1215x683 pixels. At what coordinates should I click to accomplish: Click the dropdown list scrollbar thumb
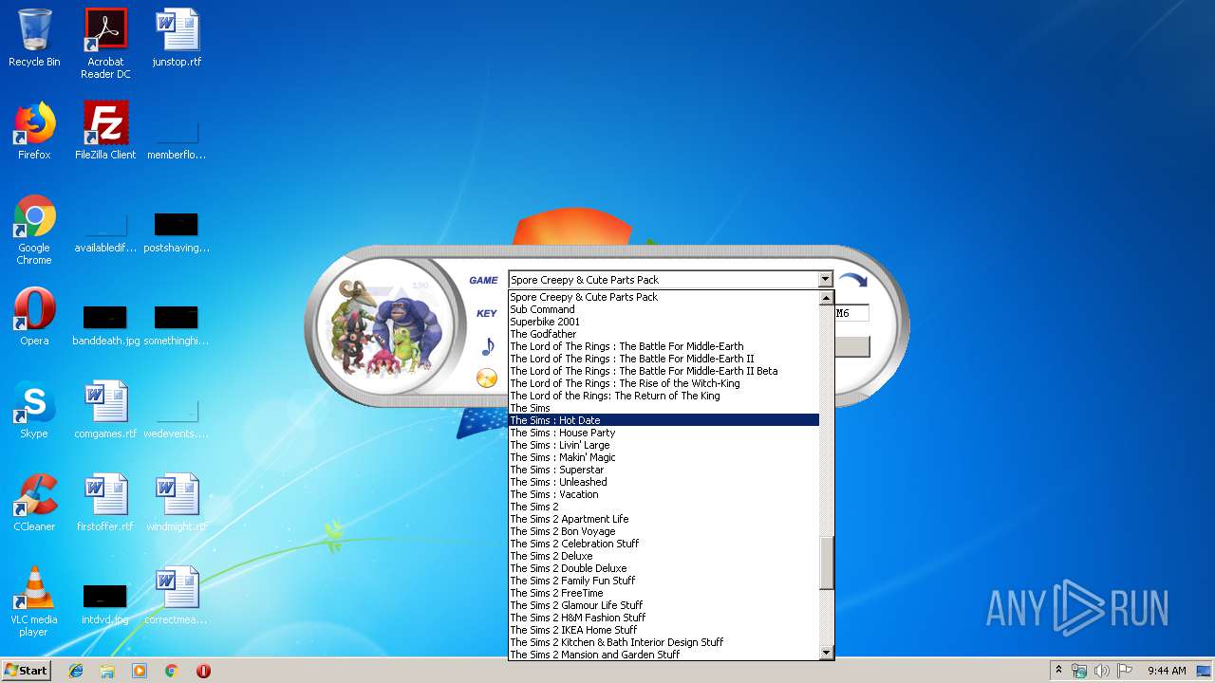(826, 563)
